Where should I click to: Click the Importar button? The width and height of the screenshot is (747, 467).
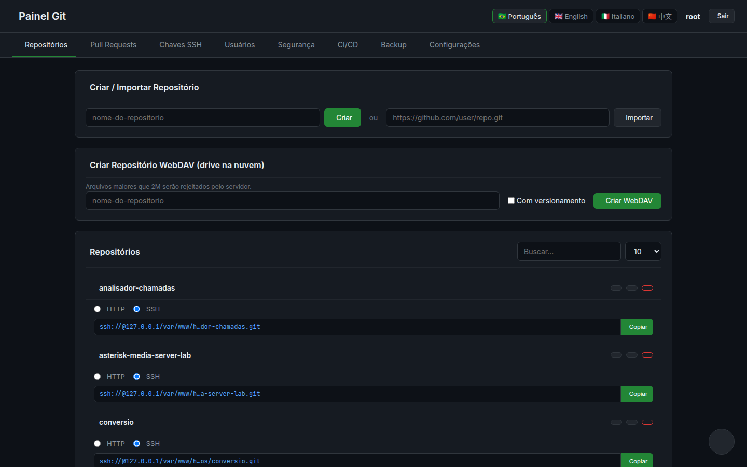click(638, 118)
